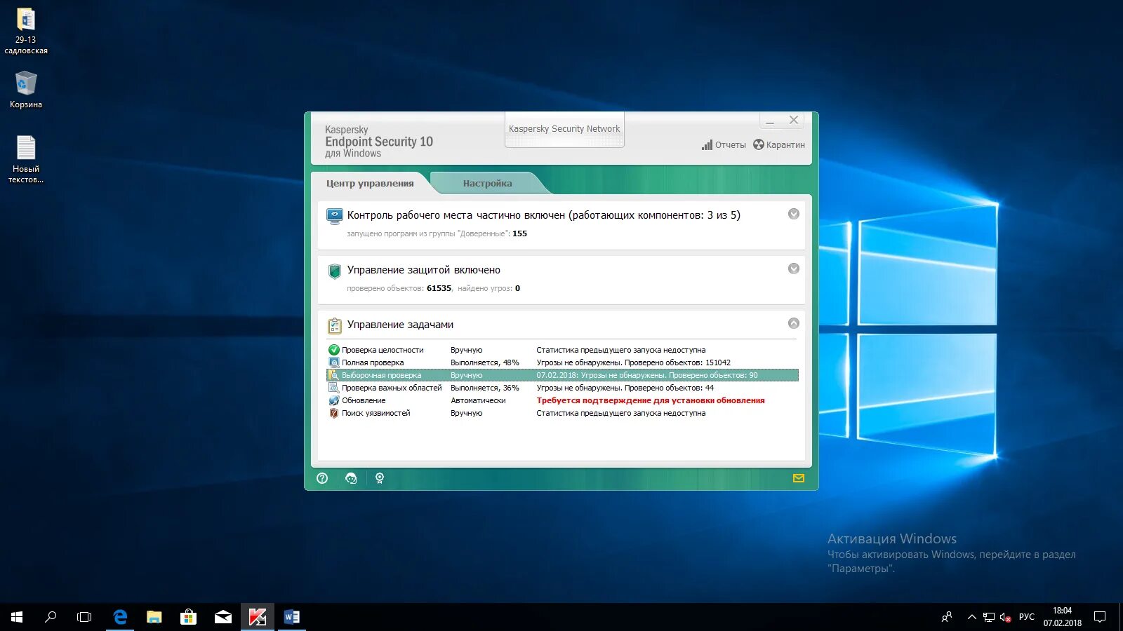Switch input language РУС
This screenshot has width=1123, height=631.
[1027, 617]
